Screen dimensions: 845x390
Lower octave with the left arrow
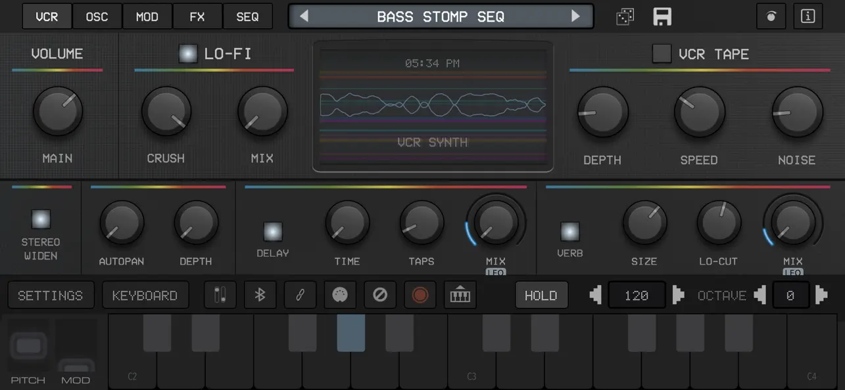[760, 295]
